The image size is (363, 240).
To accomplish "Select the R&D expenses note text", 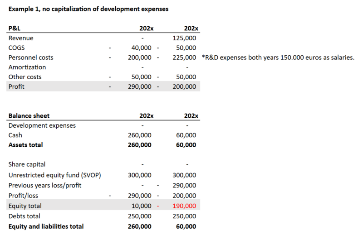I will pos(278,58).
